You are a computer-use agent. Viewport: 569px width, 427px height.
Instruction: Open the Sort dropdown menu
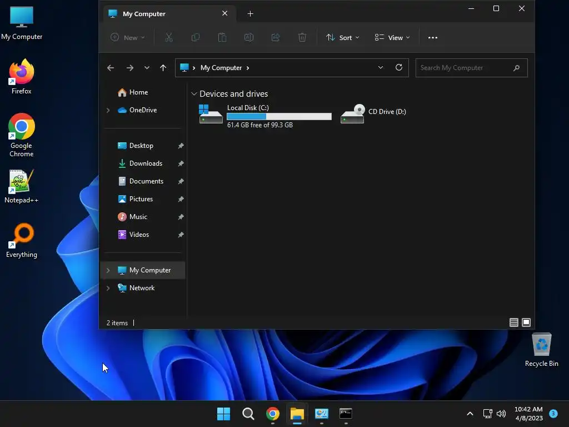click(342, 37)
